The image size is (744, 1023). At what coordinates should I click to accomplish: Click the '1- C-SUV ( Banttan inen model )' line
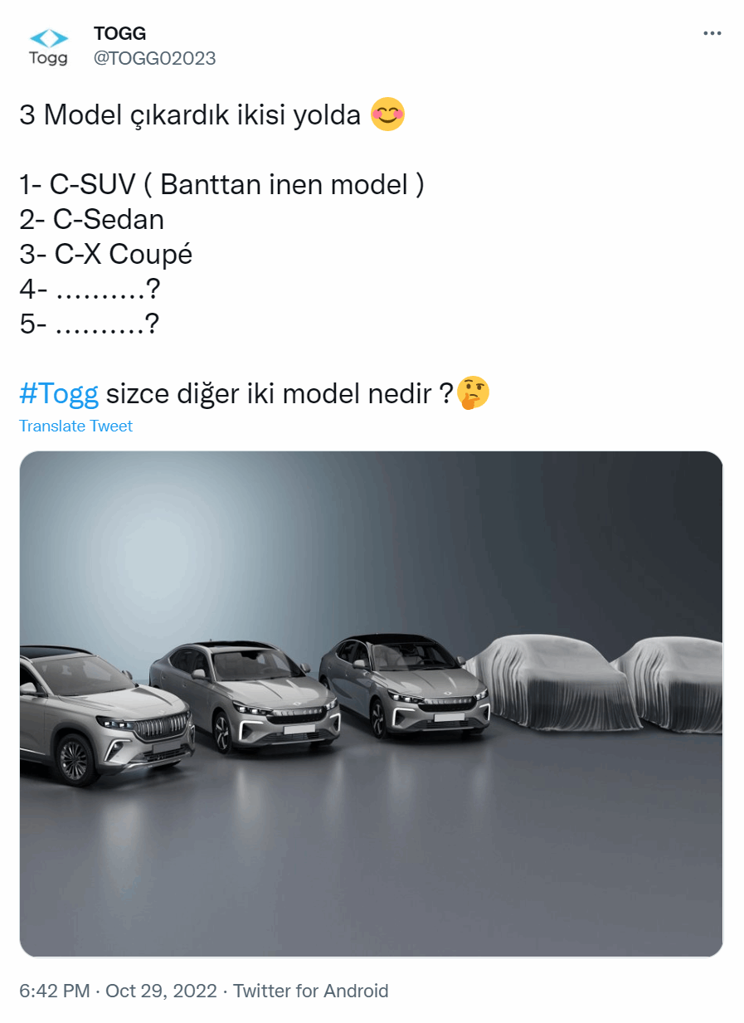coord(221,184)
